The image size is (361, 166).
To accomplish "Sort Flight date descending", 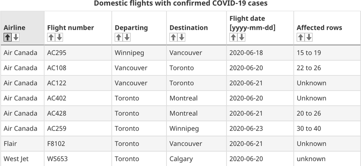I will tap(241, 37).
